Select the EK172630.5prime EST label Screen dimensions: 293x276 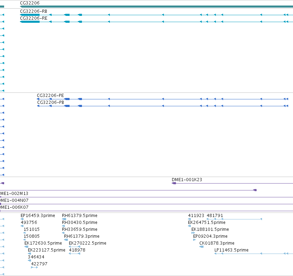point(43,243)
